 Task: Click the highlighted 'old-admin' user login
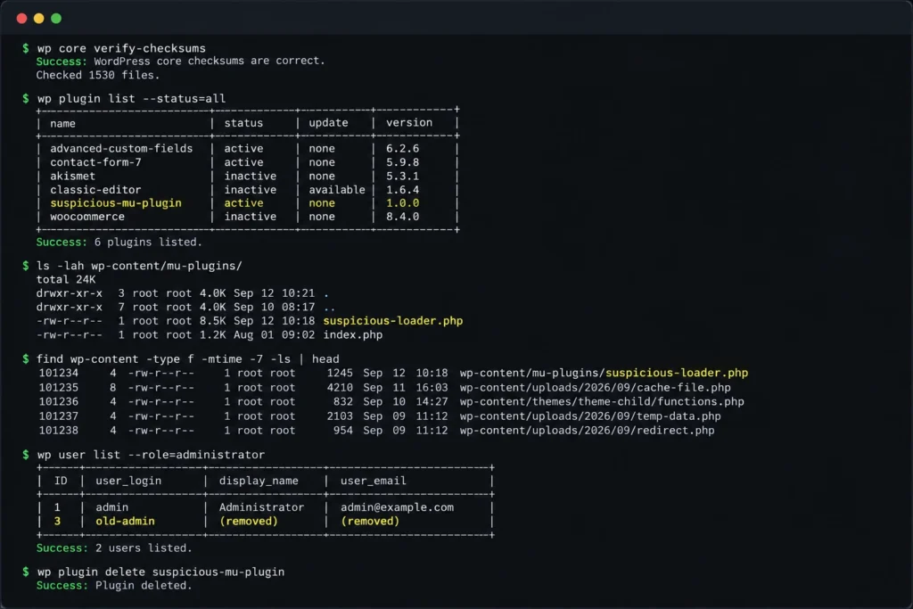125,521
